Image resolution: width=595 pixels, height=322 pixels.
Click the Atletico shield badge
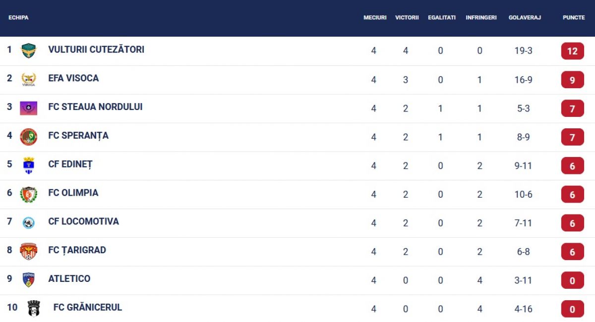click(x=29, y=280)
